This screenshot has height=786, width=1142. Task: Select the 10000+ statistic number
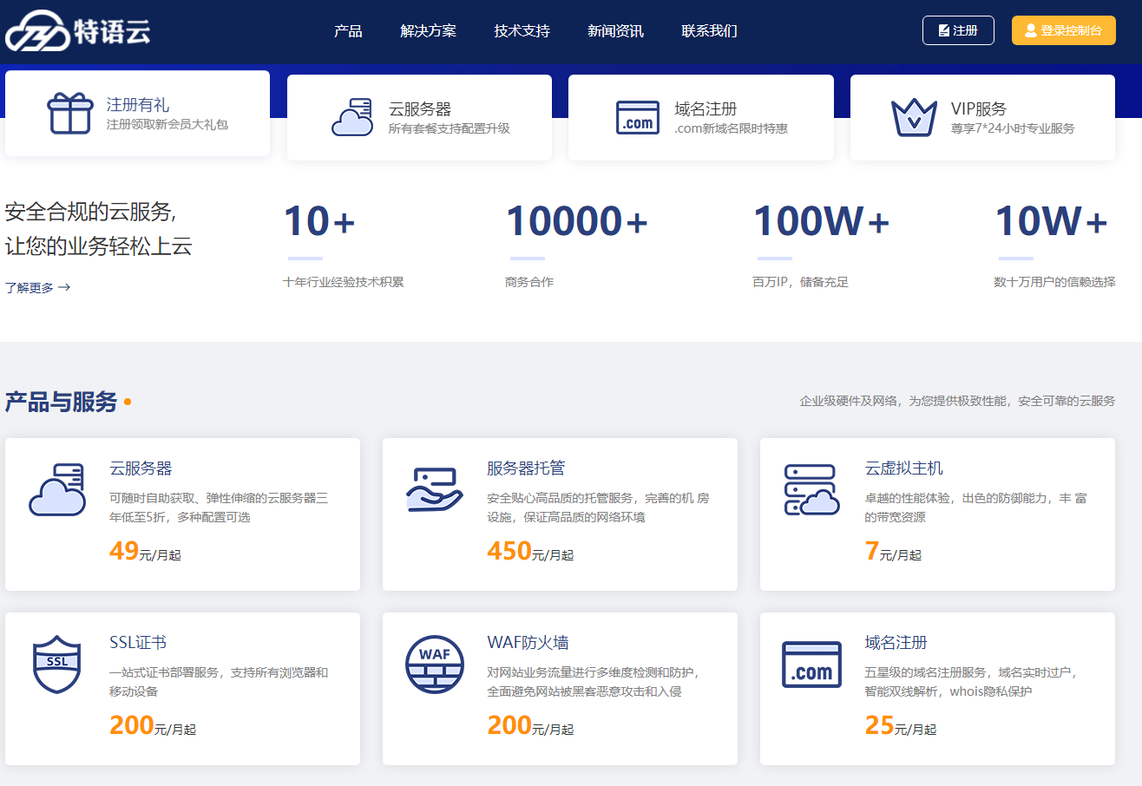(577, 221)
